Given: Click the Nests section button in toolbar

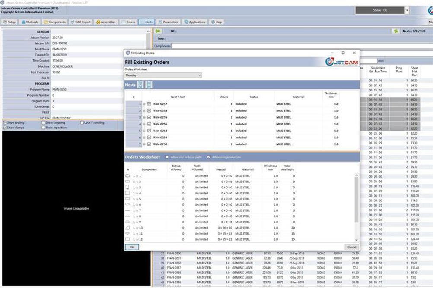Looking at the screenshot, I should [146, 22].
